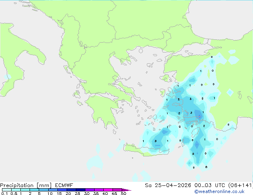
Task: Click the above-50 mm legend arrow tip
Action: [126, 190]
